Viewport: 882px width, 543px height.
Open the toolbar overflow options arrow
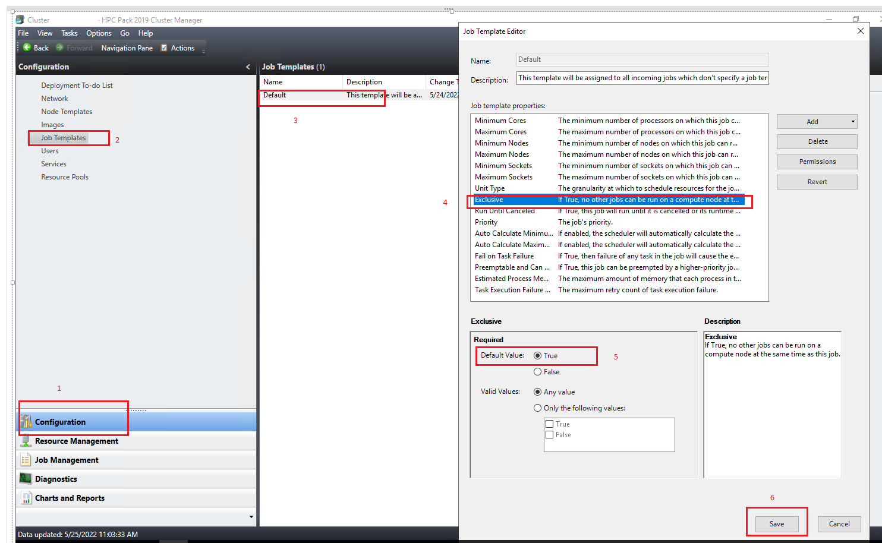click(203, 51)
